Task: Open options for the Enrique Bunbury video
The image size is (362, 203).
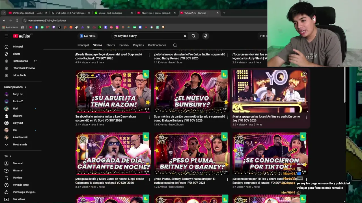Action: [228, 117]
